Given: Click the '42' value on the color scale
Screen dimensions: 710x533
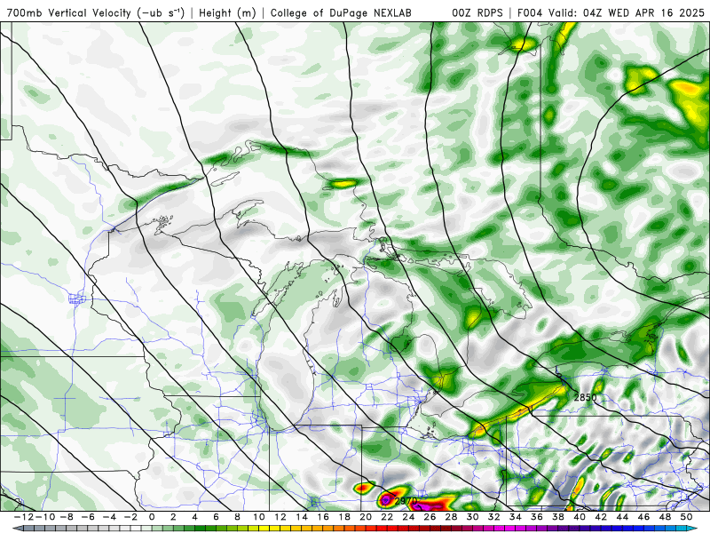Looking at the screenshot, I should 601,517.
